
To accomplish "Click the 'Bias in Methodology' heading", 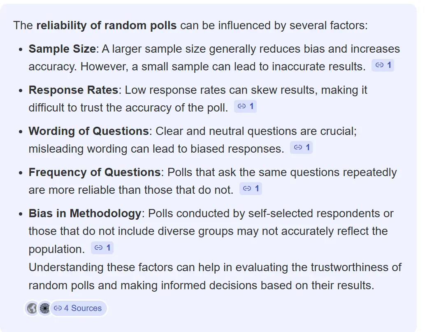I will [x=85, y=214].
